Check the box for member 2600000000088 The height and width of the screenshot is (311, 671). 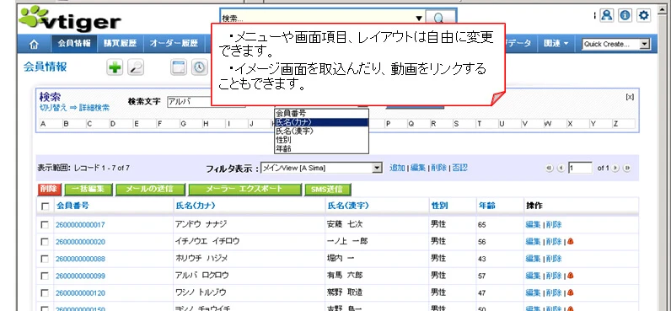(45, 259)
